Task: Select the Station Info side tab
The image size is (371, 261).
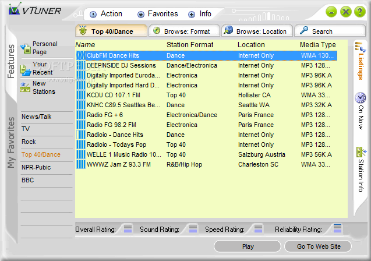Action: point(361,170)
